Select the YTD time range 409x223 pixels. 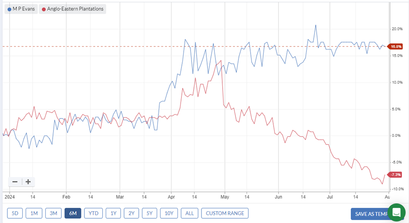[x=94, y=213]
